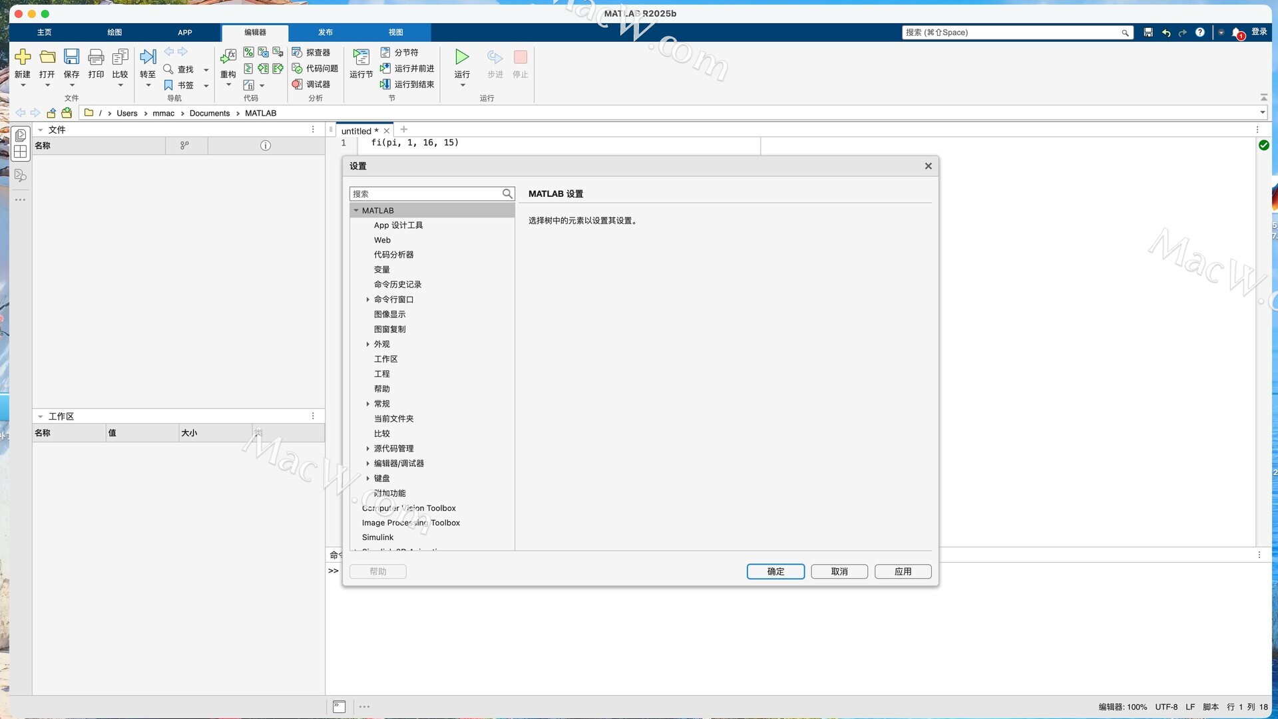Click the Bookmark (书签) icon

point(169,85)
